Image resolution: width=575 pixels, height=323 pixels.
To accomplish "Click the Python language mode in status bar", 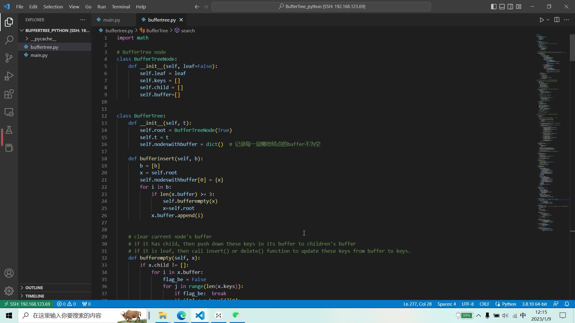I will pyautogui.click(x=509, y=304).
